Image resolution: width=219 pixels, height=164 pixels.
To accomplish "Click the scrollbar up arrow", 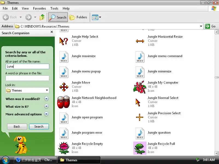I will point(217,32).
